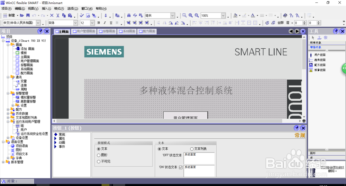Pin the 按钮_1 properties panel
Image resolution: width=346 pixels, height=186 pixels.
(x=297, y=128)
